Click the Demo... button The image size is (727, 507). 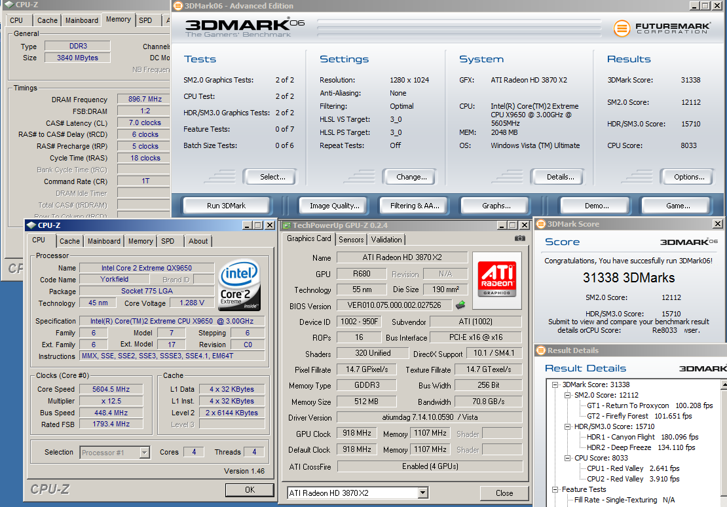pyautogui.click(x=597, y=206)
